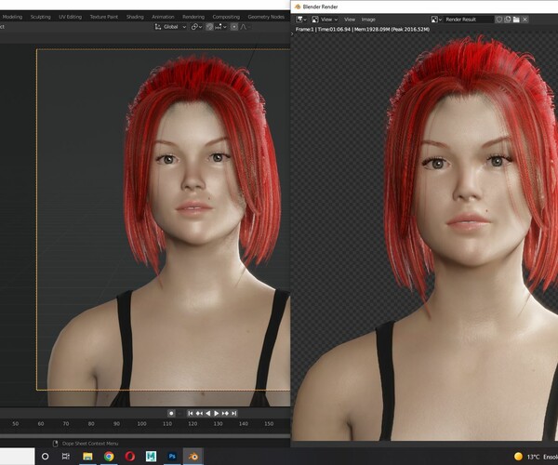558x465 pixels.
Task: Open the Geometry Nodes workspace tab
Action: point(266,17)
